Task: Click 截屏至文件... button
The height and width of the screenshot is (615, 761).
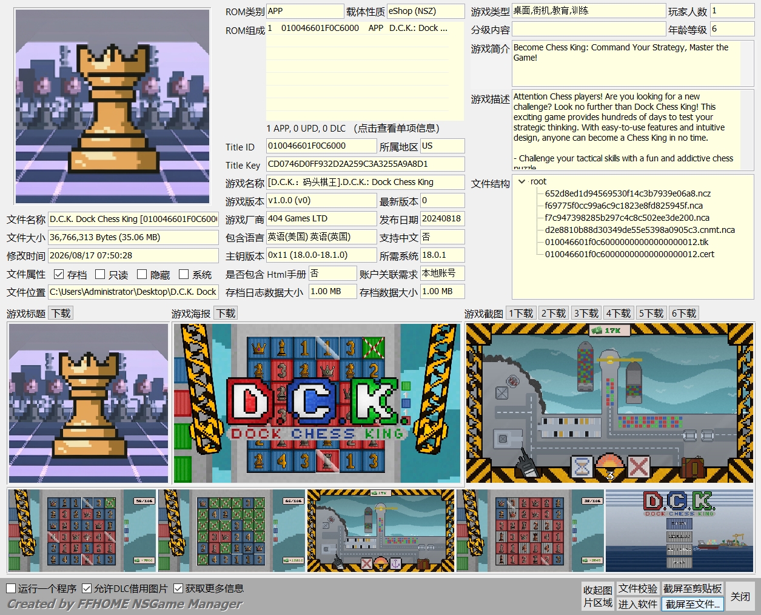Action: click(x=692, y=604)
